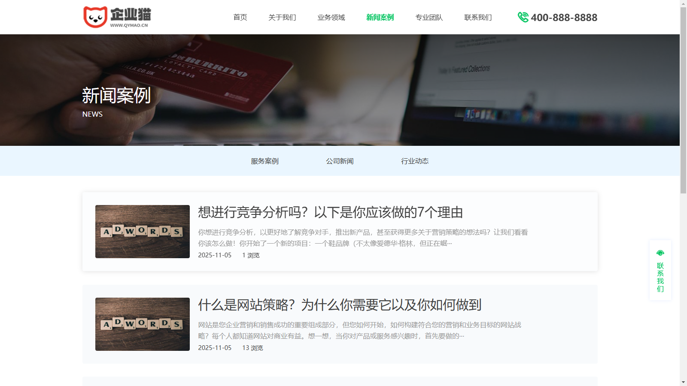The width and height of the screenshot is (687, 386).
Task: Open 业务领域 in the navigation
Action: click(331, 17)
